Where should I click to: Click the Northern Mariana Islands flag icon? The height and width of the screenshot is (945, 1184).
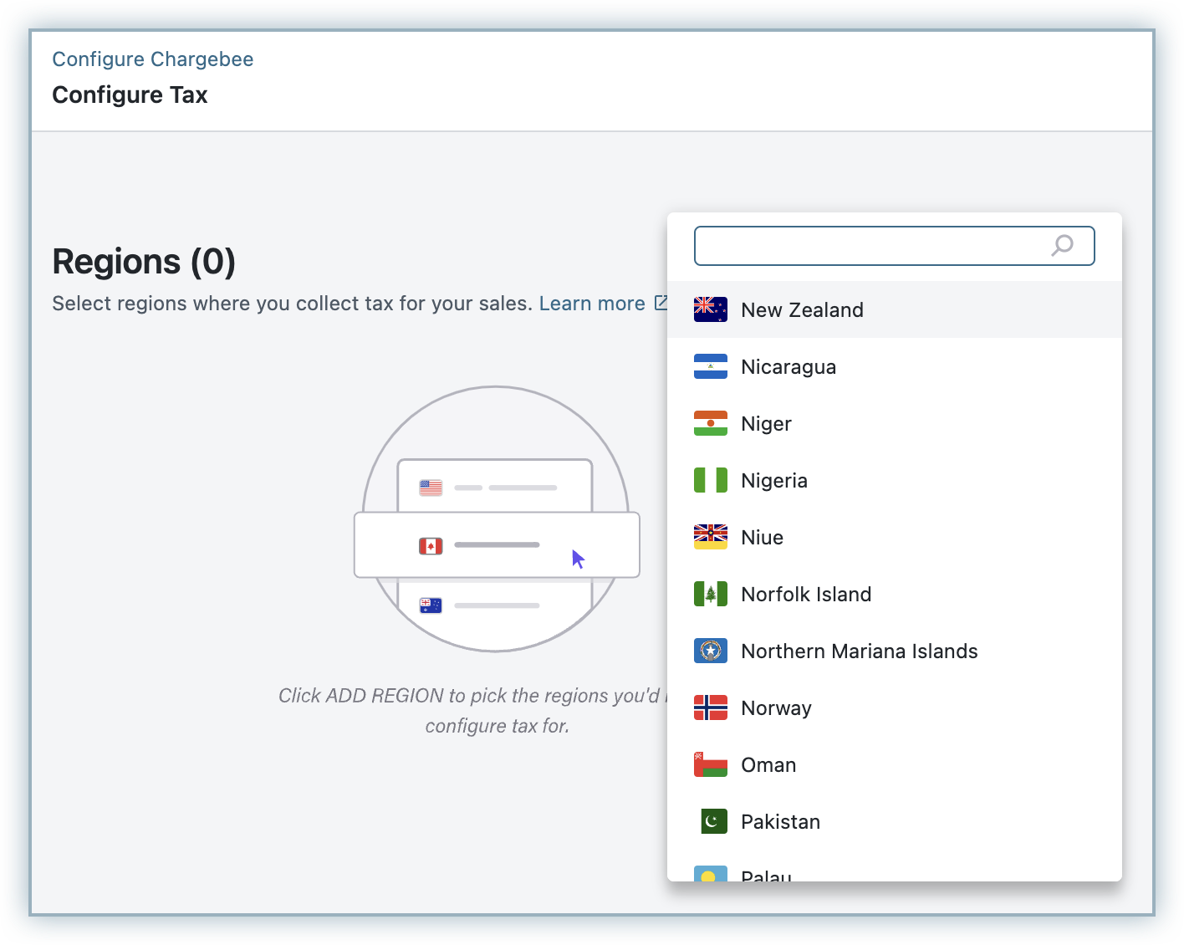tap(710, 651)
